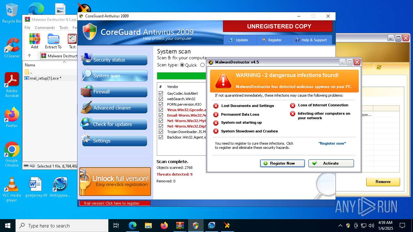Click the red warning triangle icon
The height and width of the screenshot is (232, 413).
223,81
